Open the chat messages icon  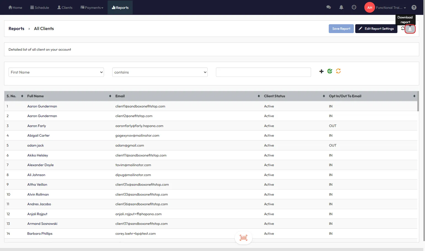pyautogui.click(x=328, y=7)
